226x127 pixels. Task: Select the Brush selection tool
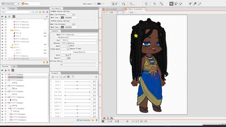[180, 4]
